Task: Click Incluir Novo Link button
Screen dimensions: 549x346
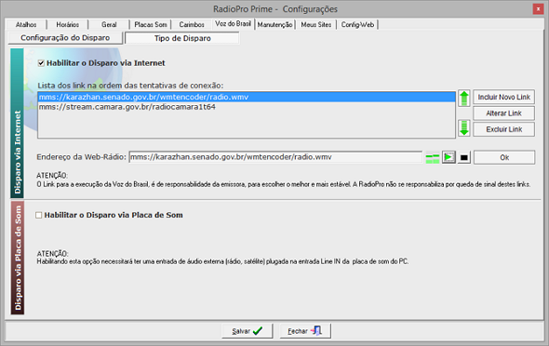Action: (x=503, y=97)
